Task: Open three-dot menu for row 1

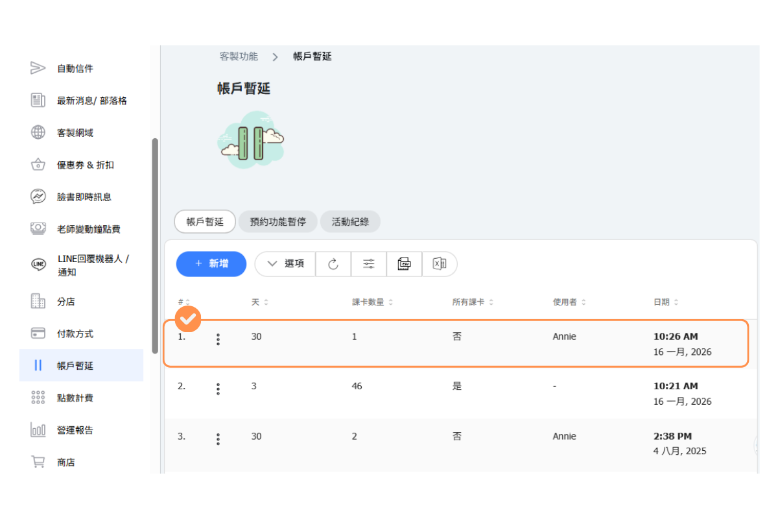Action: point(218,339)
